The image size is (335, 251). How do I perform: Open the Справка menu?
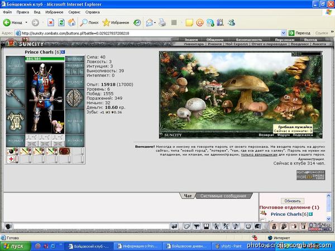pos(93,12)
